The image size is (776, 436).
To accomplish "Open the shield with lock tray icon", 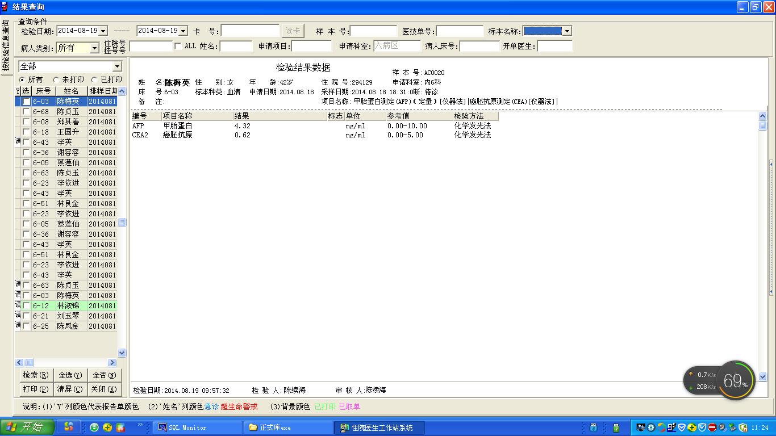I will point(742,427).
